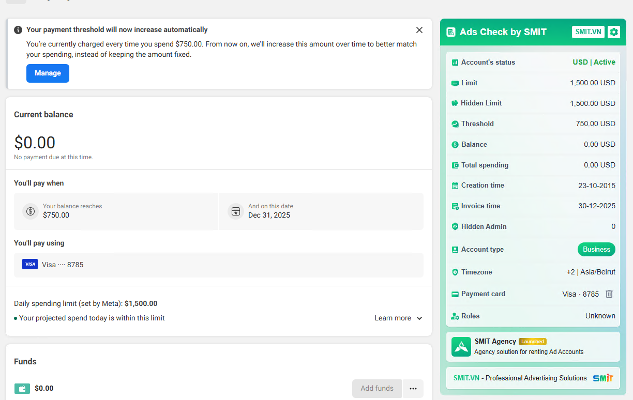The width and height of the screenshot is (633, 400).
Task: Click the Add funds button
Action: pyautogui.click(x=377, y=389)
